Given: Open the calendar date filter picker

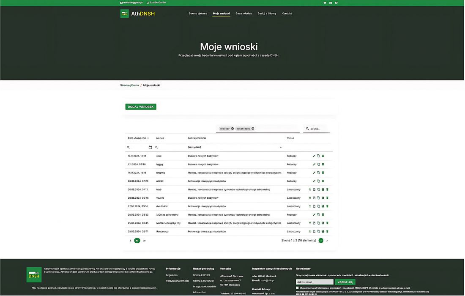Looking at the screenshot, I should 150,148.
